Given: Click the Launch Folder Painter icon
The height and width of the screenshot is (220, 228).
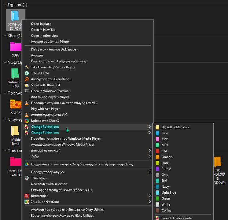Looking at the screenshot, I should click(157, 218).
